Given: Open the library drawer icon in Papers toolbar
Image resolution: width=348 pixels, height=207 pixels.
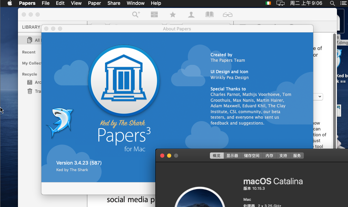Looking at the screenshot, I should point(154,14).
